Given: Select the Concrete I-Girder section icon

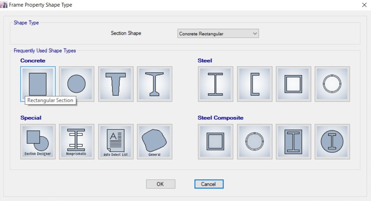Looking at the screenshot, I should click(154, 84).
